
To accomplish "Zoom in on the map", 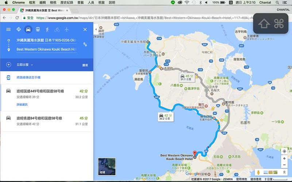I will (284, 158).
